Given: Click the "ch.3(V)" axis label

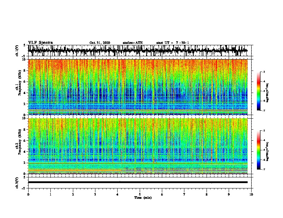Looking at the screenshot, I should [17, 183].
